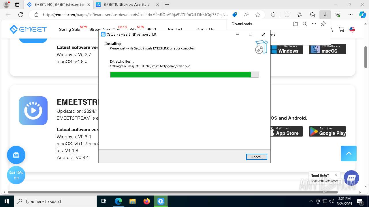Toggle the Downloads toolbar button
The height and width of the screenshot is (207, 369).
point(325,15)
